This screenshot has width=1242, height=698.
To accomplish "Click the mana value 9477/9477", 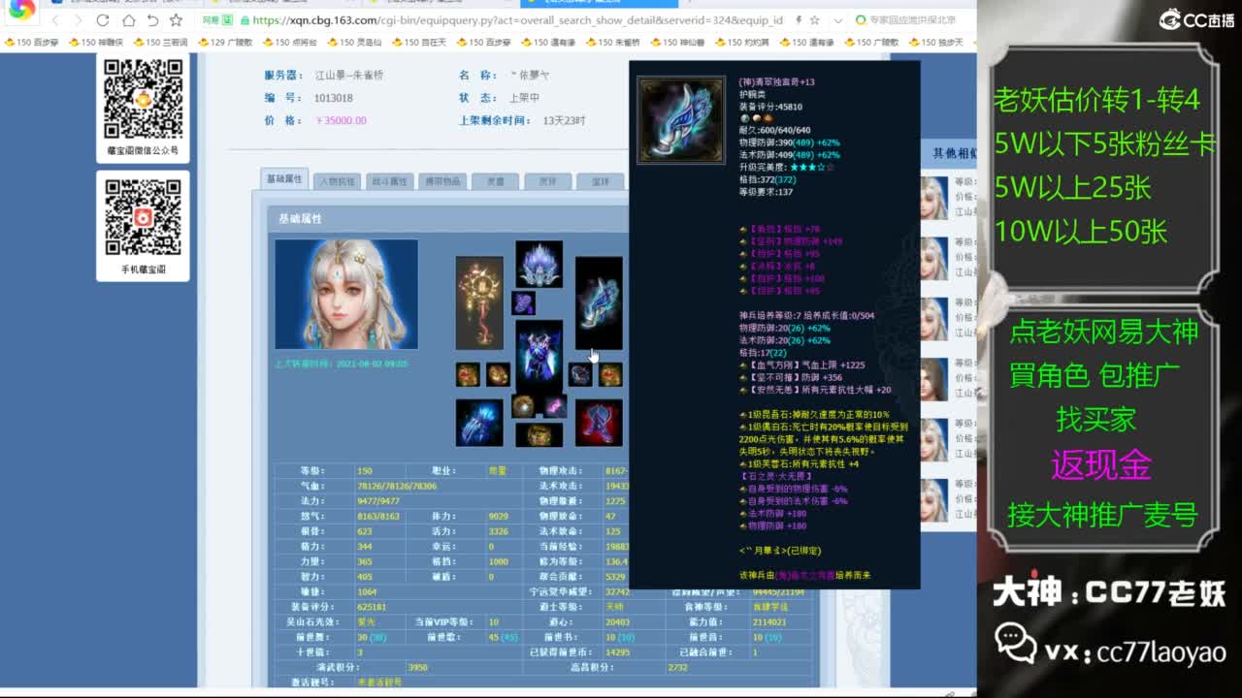I will pyautogui.click(x=378, y=501).
